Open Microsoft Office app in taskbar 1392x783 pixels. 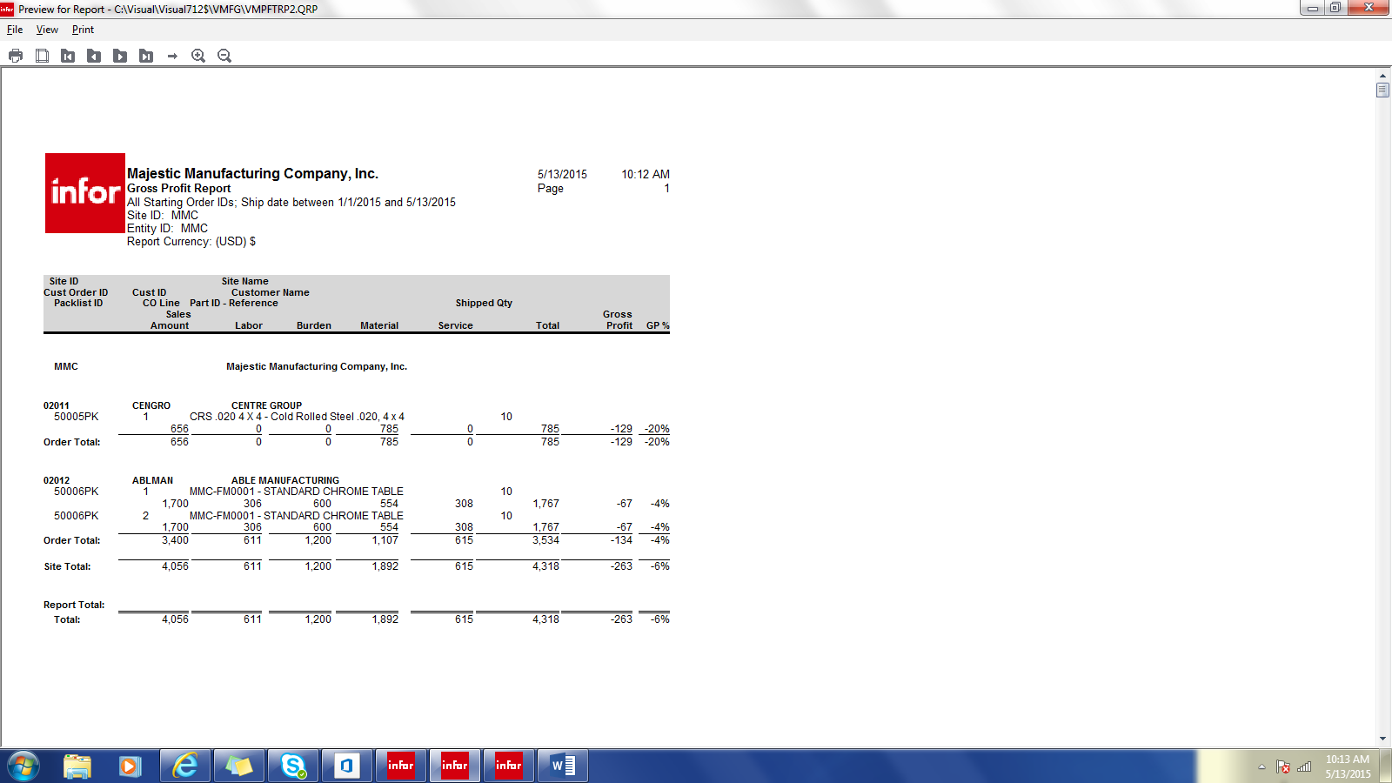(347, 766)
